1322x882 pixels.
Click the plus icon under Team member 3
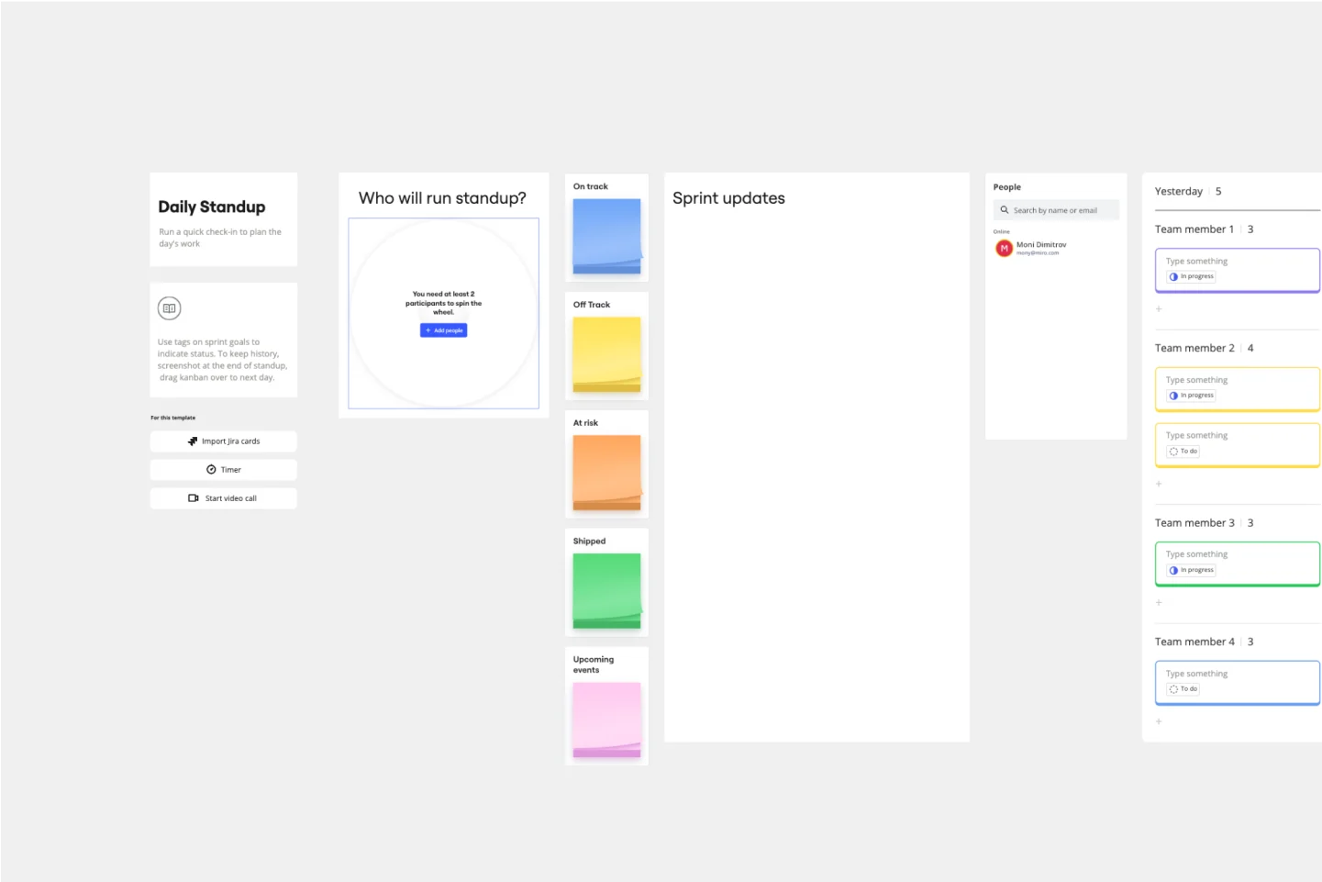pyautogui.click(x=1159, y=603)
